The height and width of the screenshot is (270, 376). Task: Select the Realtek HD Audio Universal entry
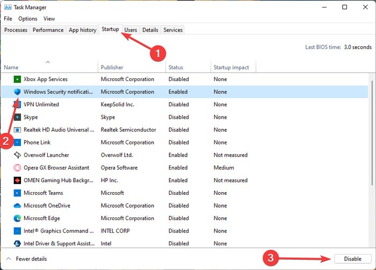click(x=59, y=130)
